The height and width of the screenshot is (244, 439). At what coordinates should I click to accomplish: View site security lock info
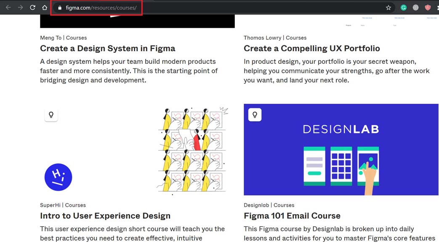coord(60,8)
